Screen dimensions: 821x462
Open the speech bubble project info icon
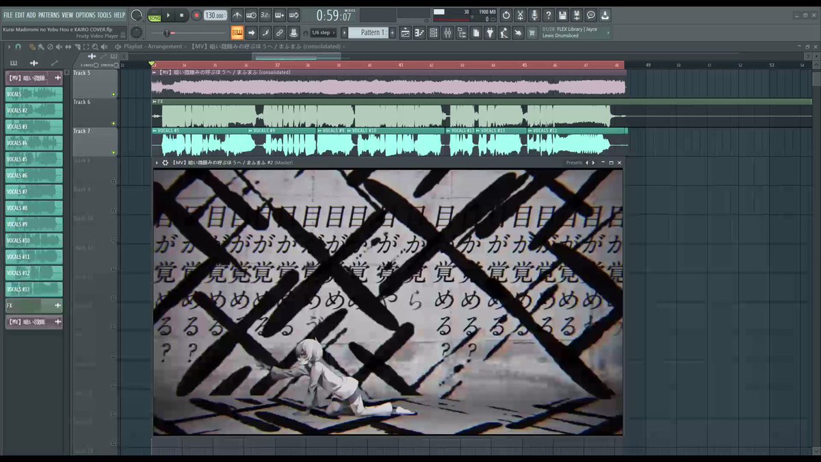(x=590, y=15)
